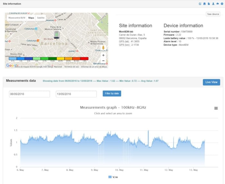The height and width of the screenshot is (184, 225).
Task: Switch map to Satélite view
Action: [40, 18]
